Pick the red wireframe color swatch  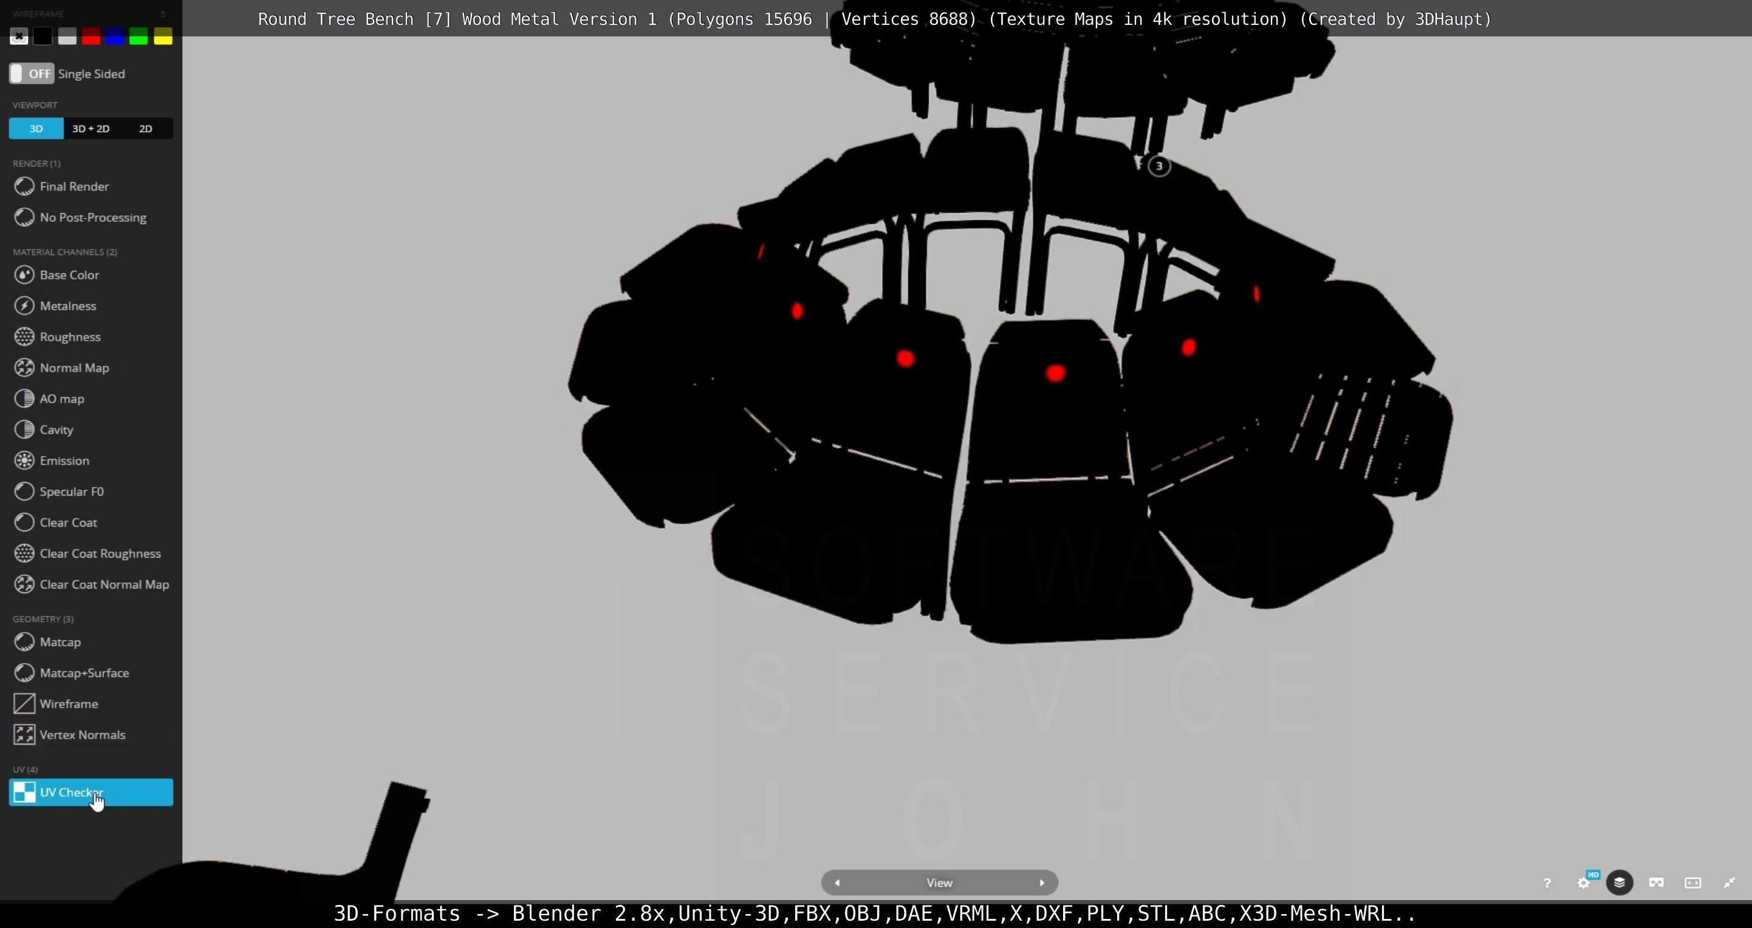tap(91, 36)
